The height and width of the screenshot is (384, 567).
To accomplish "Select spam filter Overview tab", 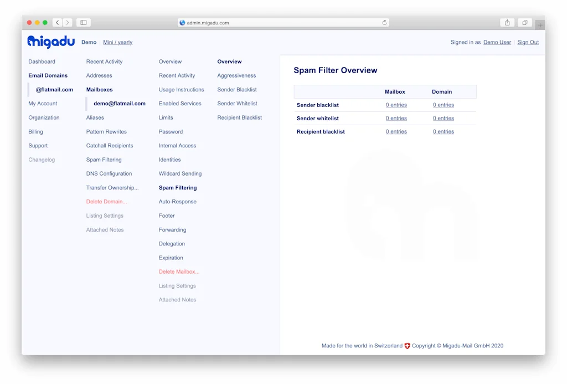I will (229, 62).
